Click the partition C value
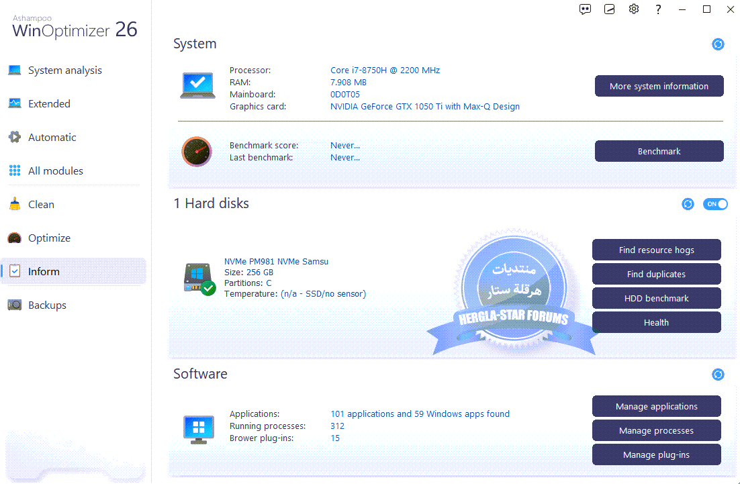The width and height of the screenshot is (740, 484). pos(269,283)
